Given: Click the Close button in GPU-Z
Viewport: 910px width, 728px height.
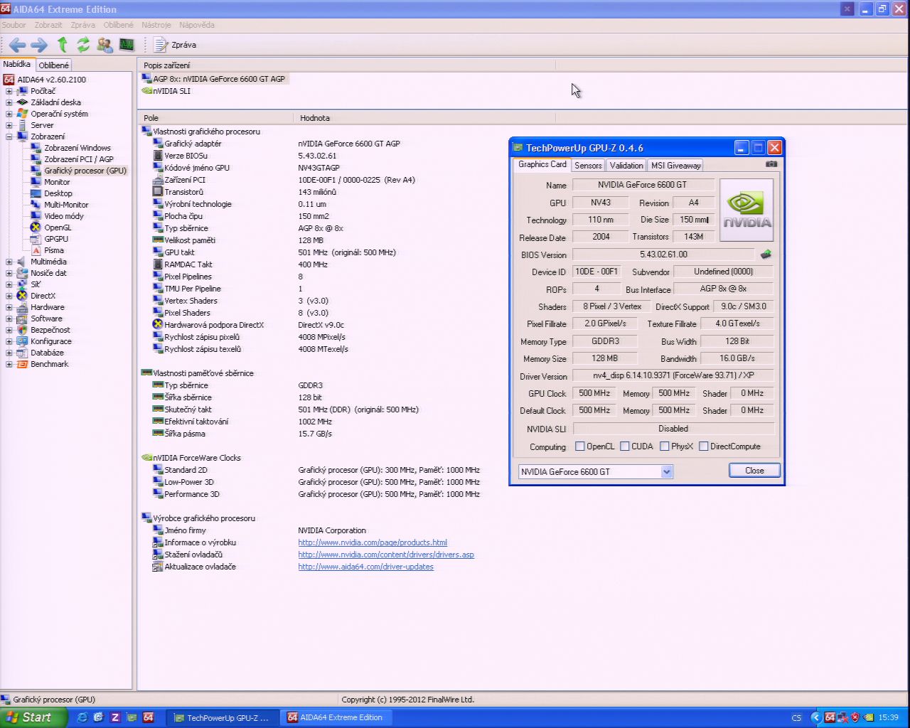Looking at the screenshot, I should click(754, 471).
